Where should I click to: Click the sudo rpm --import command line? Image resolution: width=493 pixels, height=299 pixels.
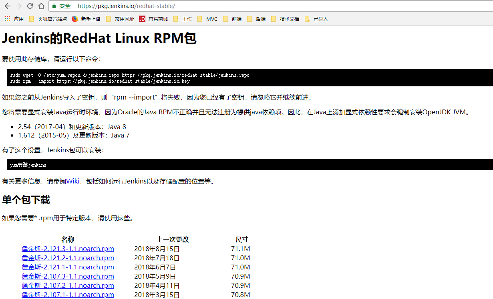pos(100,81)
